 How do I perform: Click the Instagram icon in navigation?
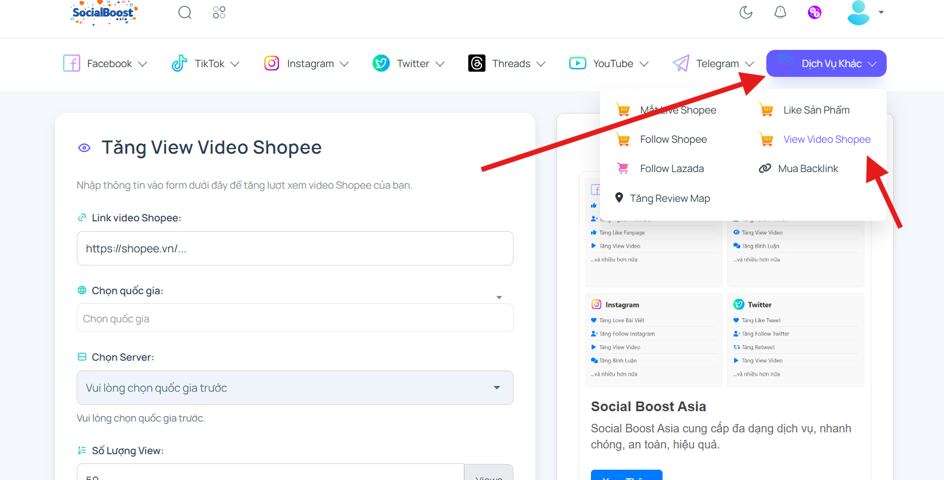pos(272,63)
